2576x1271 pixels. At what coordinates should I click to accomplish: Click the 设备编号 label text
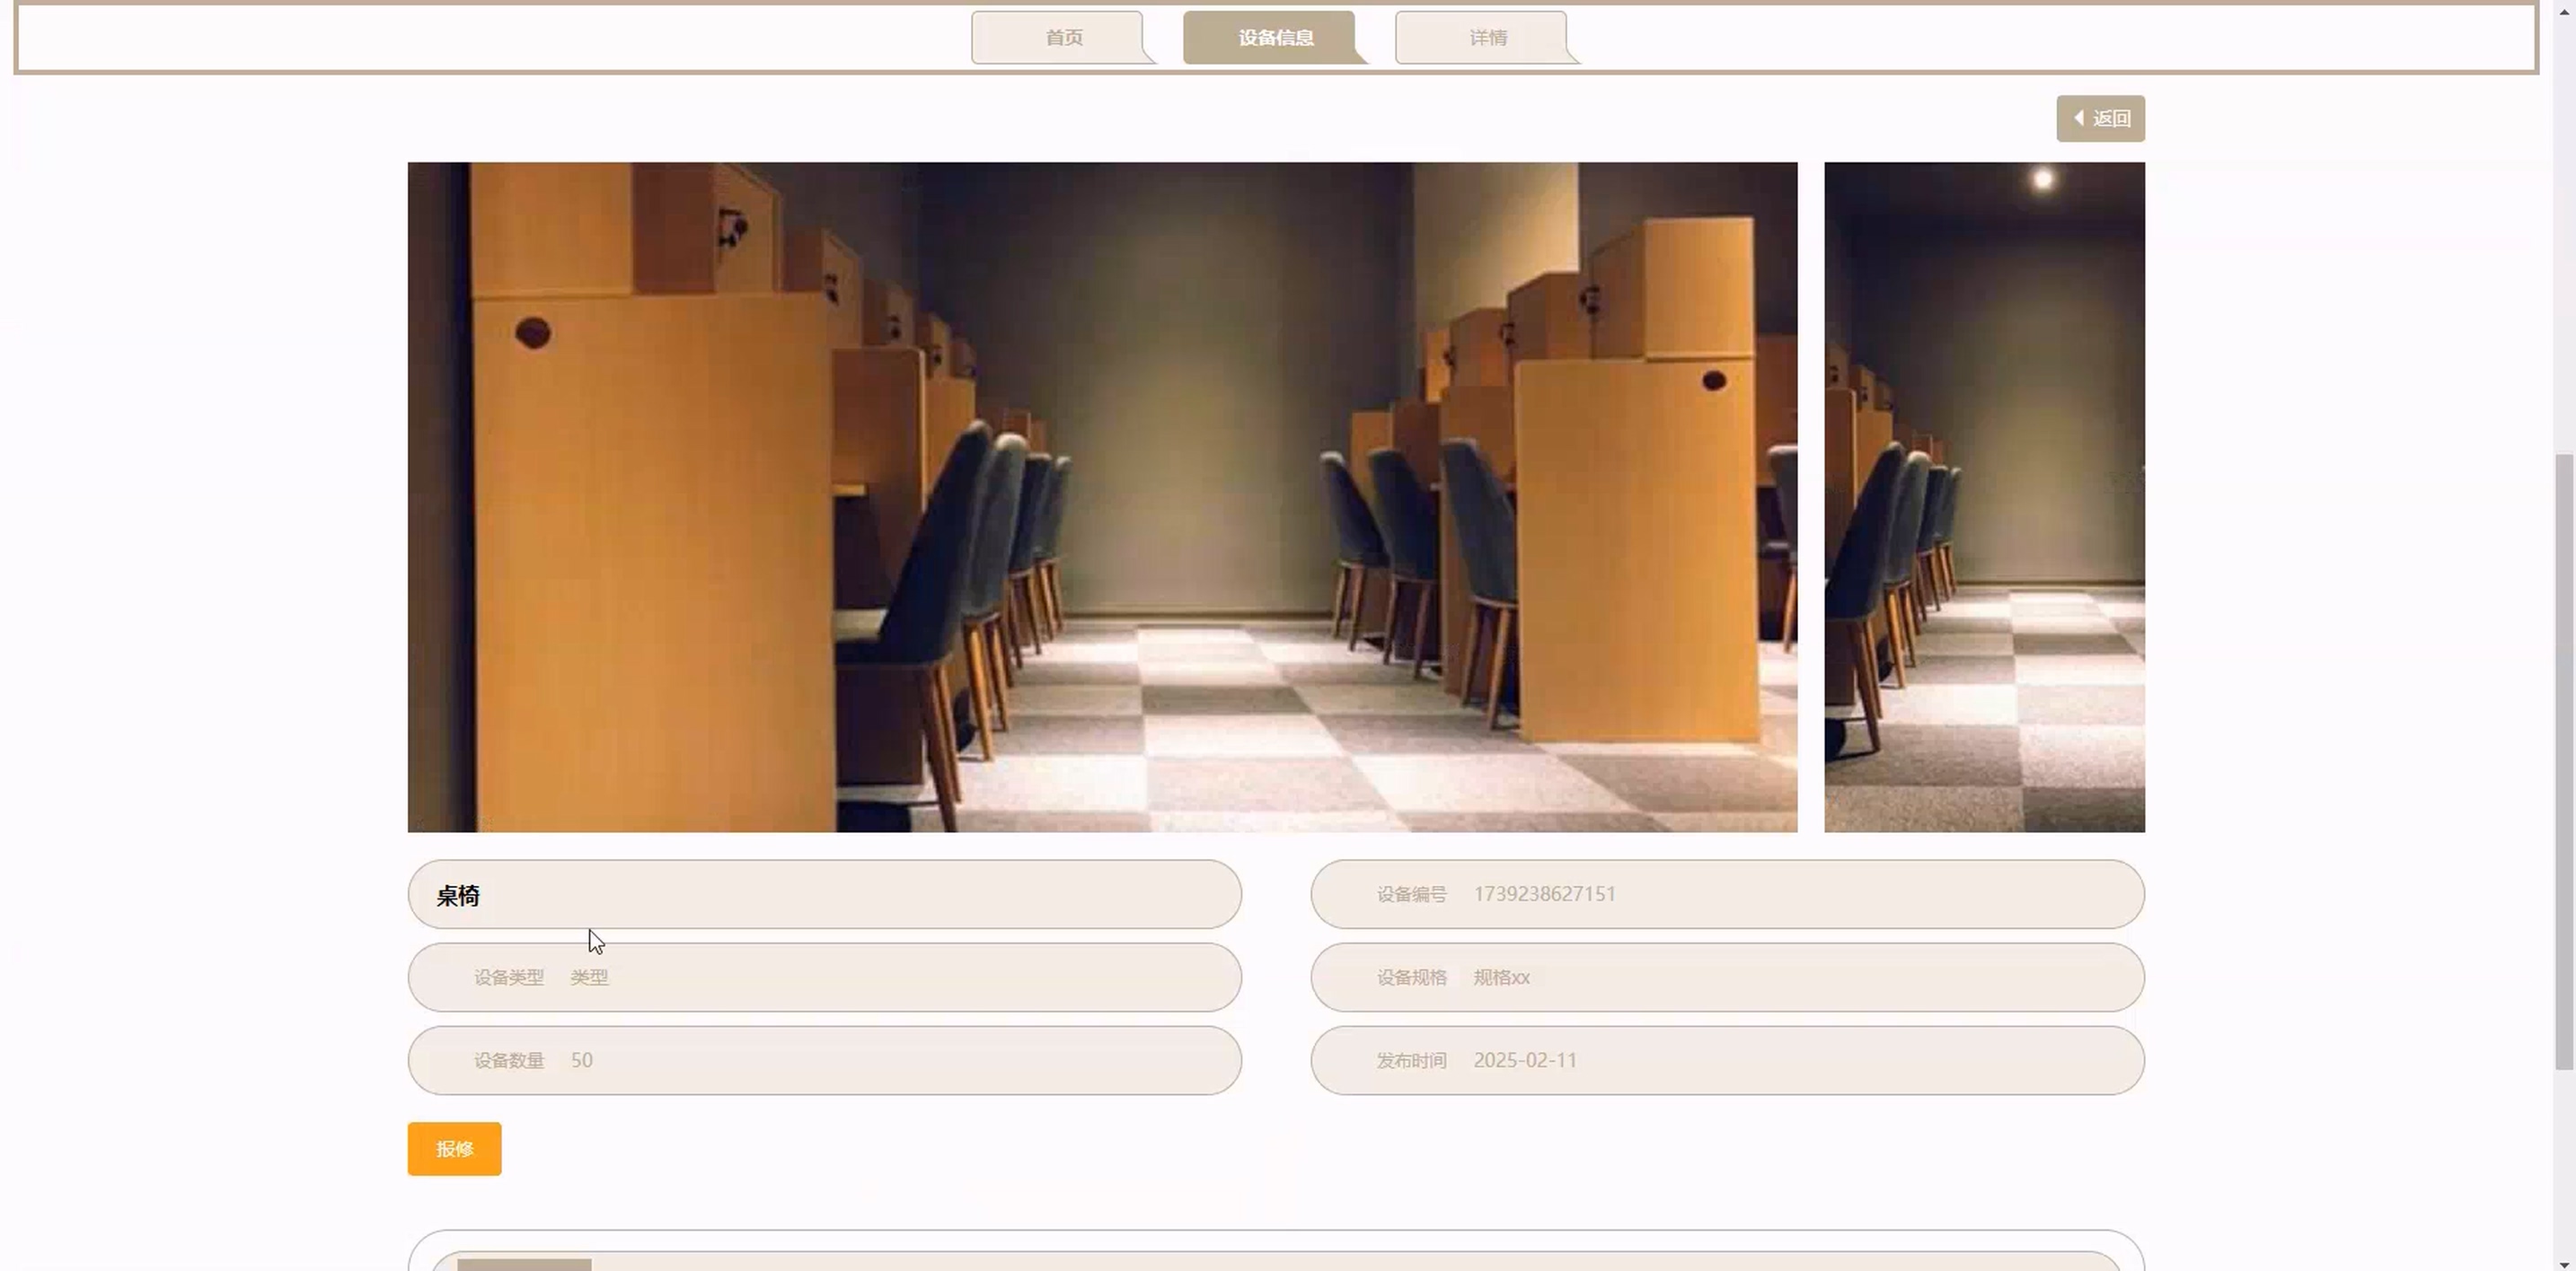(1410, 894)
